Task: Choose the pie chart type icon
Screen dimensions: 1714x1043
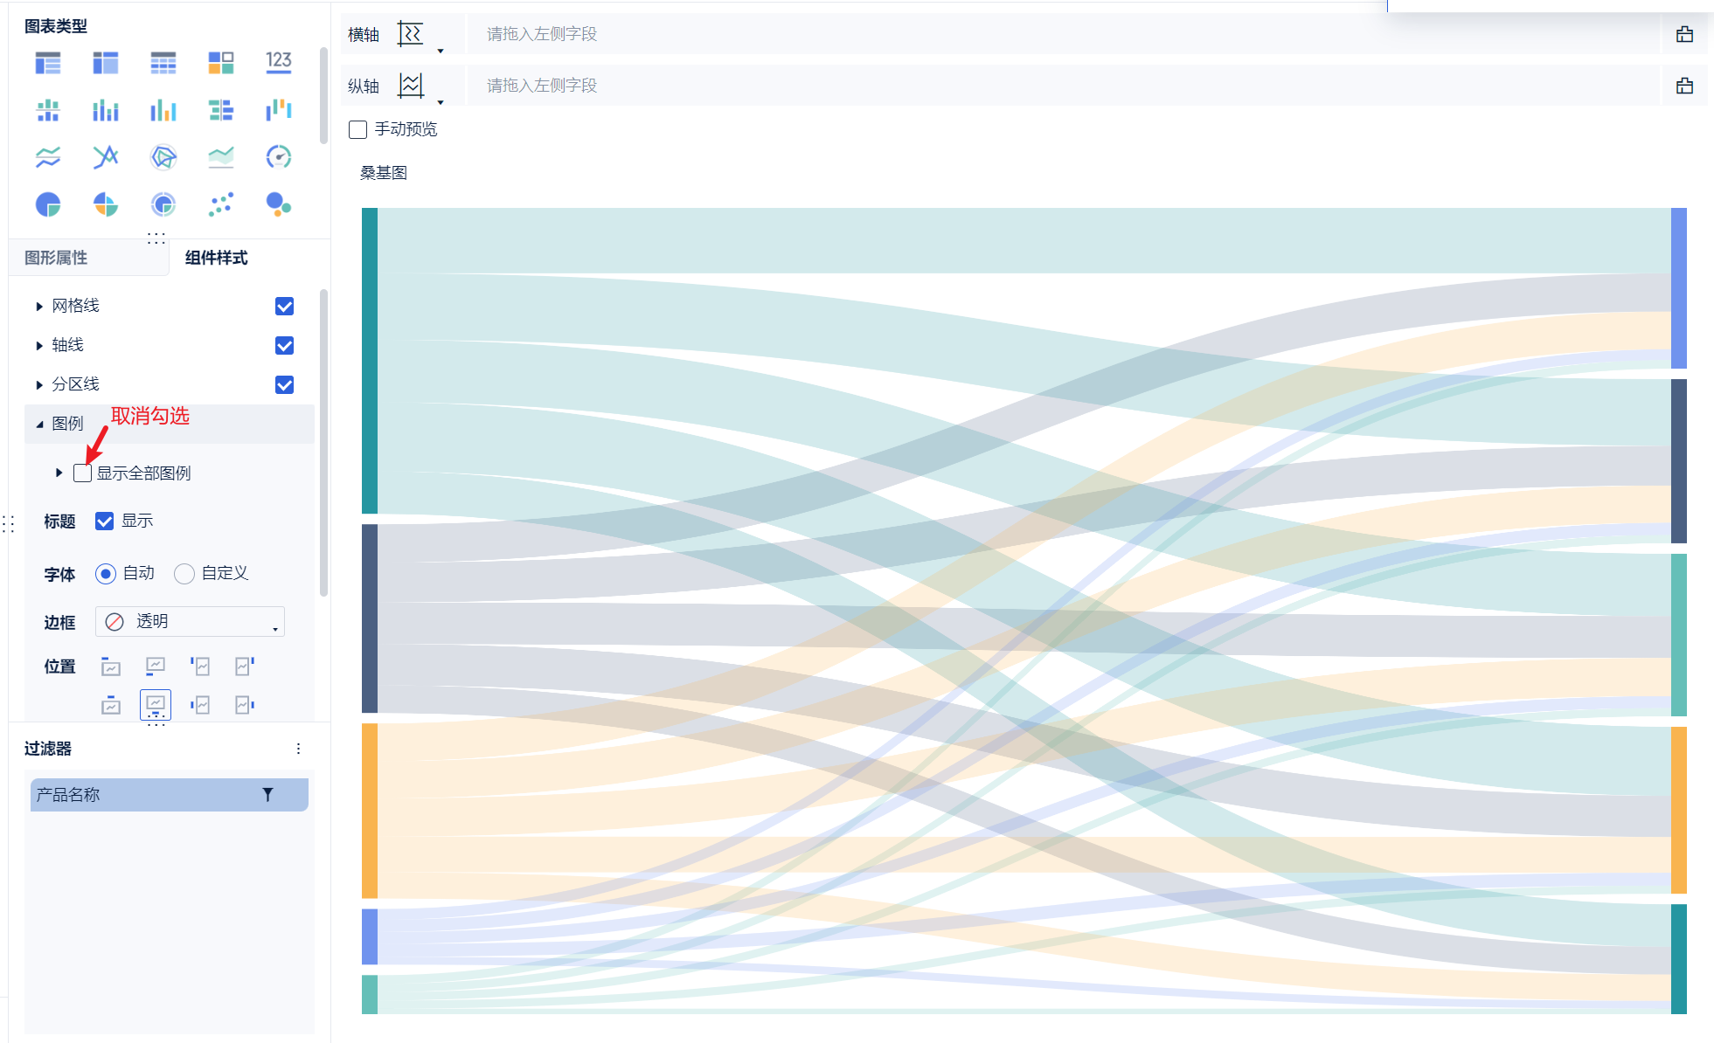Action: point(48,204)
